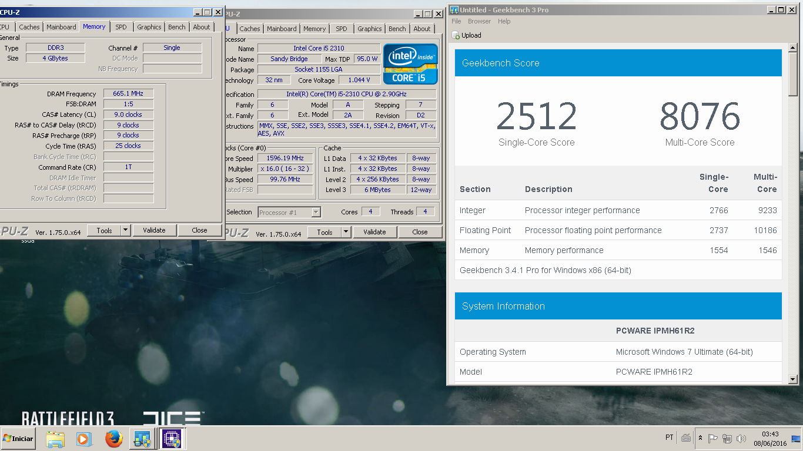Viewport: 803px width, 451px height.
Task: Click the PT language indicator
Action: point(670,438)
